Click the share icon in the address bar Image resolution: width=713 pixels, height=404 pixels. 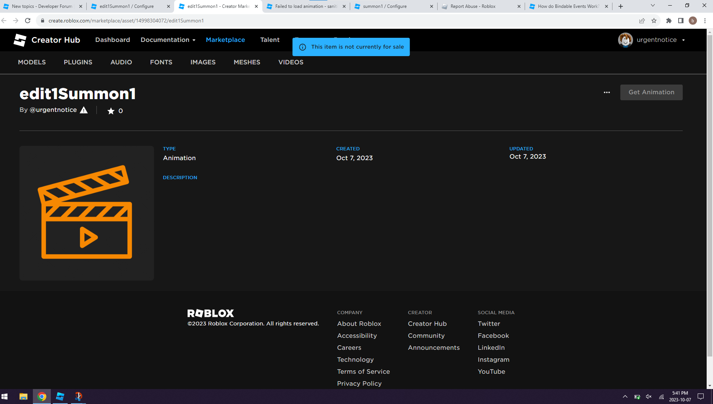(642, 21)
